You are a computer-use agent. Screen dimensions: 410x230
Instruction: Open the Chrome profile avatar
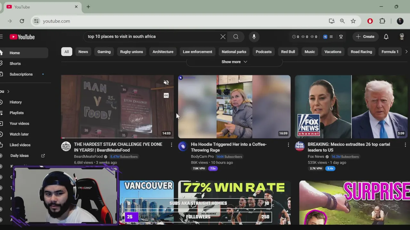[400, 21]
